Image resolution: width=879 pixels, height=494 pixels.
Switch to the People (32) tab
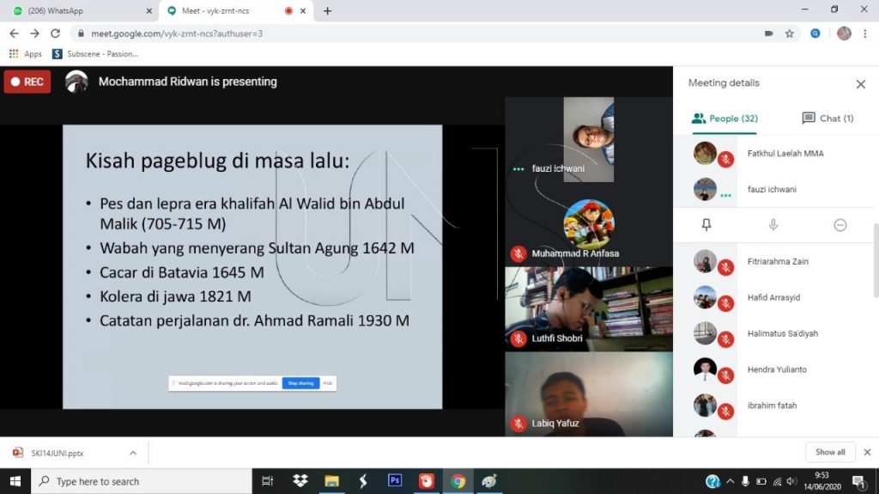[x=724, y=119]
